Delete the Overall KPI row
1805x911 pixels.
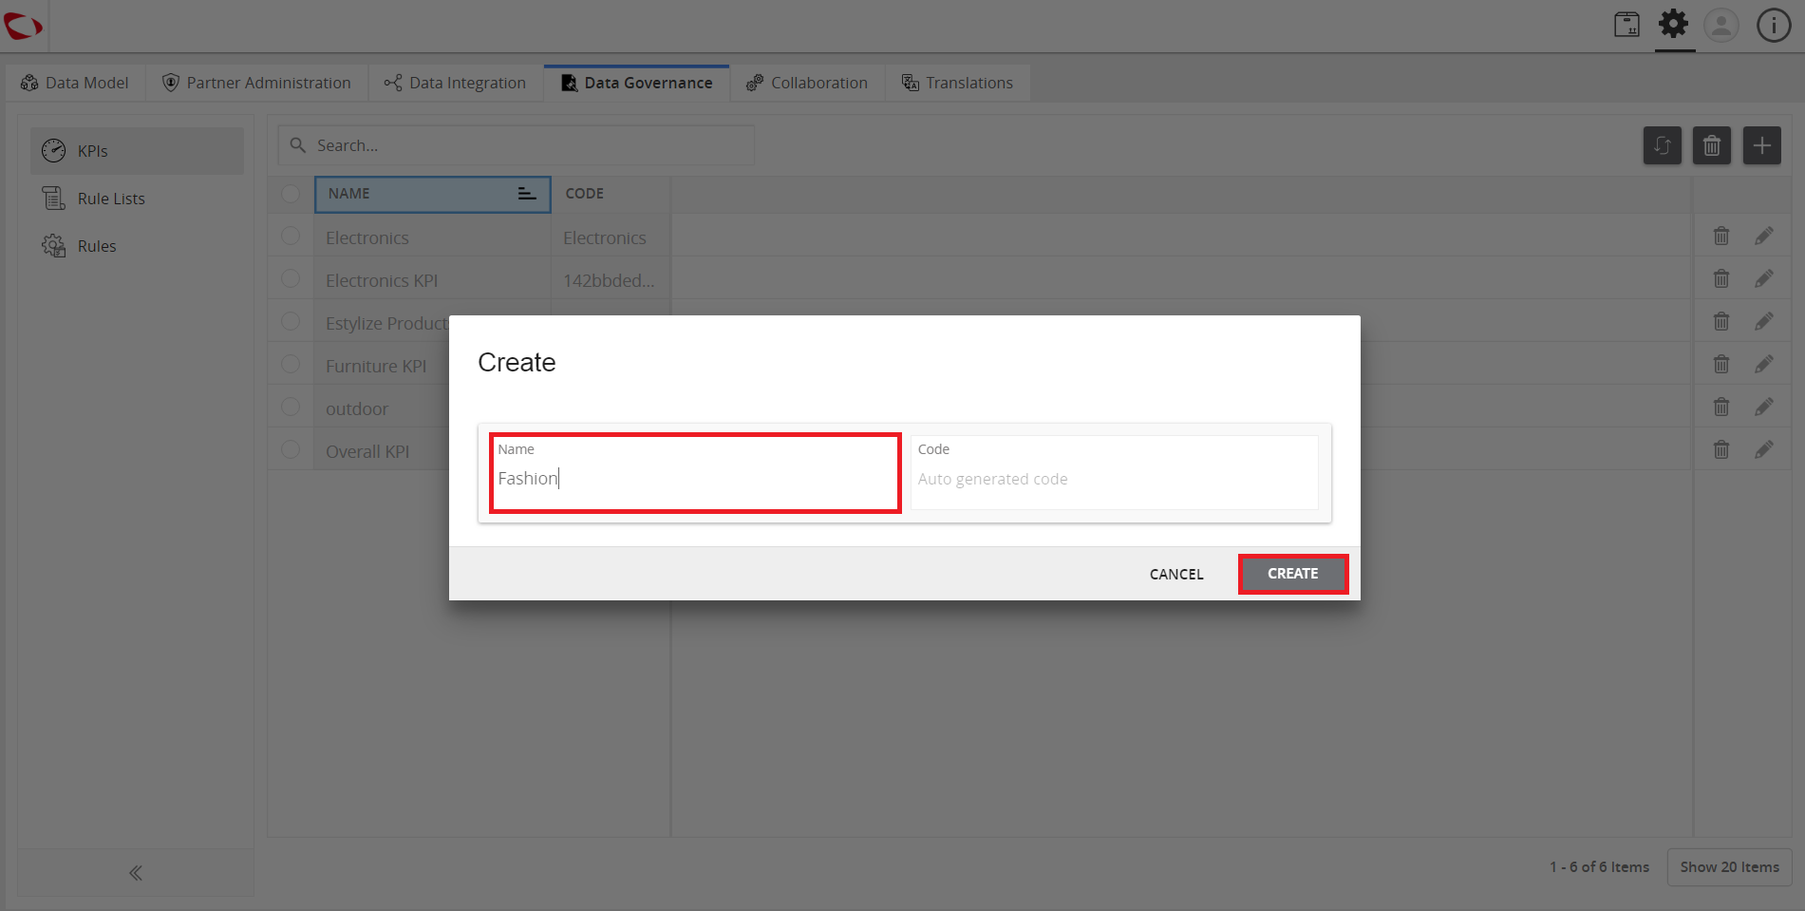click(x=1721, y=449)
